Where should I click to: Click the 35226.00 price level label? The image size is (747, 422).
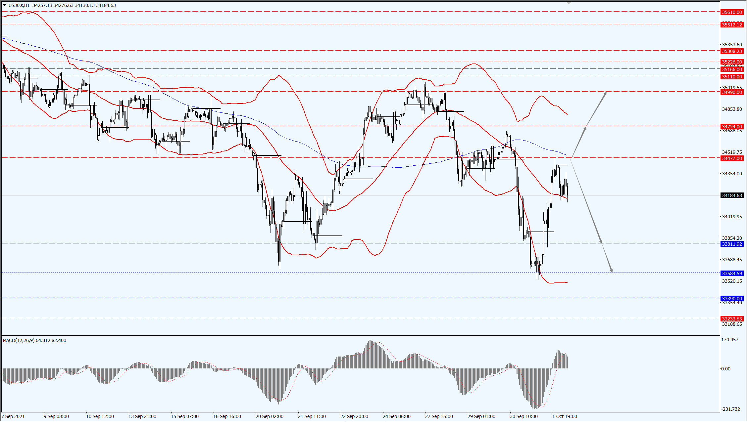732,62
